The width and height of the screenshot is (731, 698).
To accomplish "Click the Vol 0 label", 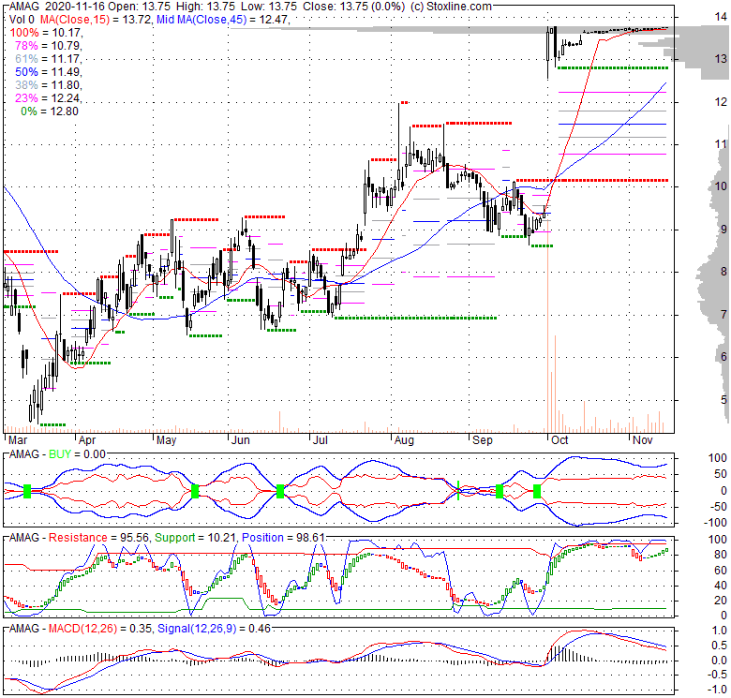I will point(22,20).
